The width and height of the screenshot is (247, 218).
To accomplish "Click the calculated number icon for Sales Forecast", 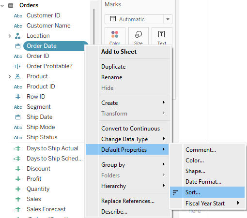I will tap(17, 209).
